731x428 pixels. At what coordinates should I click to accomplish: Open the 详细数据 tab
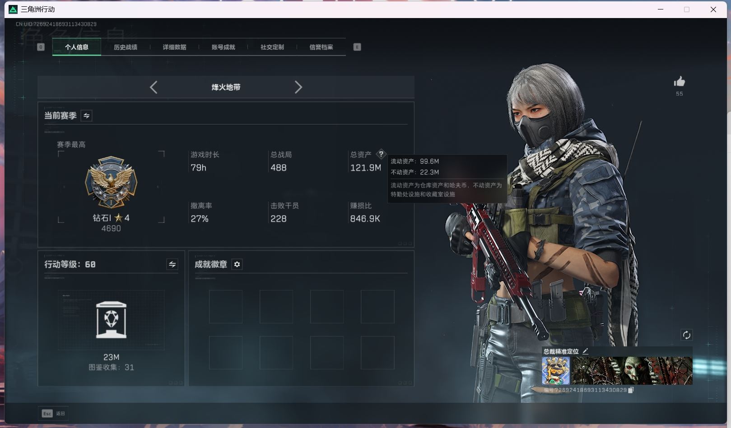[x=174, y=47]
